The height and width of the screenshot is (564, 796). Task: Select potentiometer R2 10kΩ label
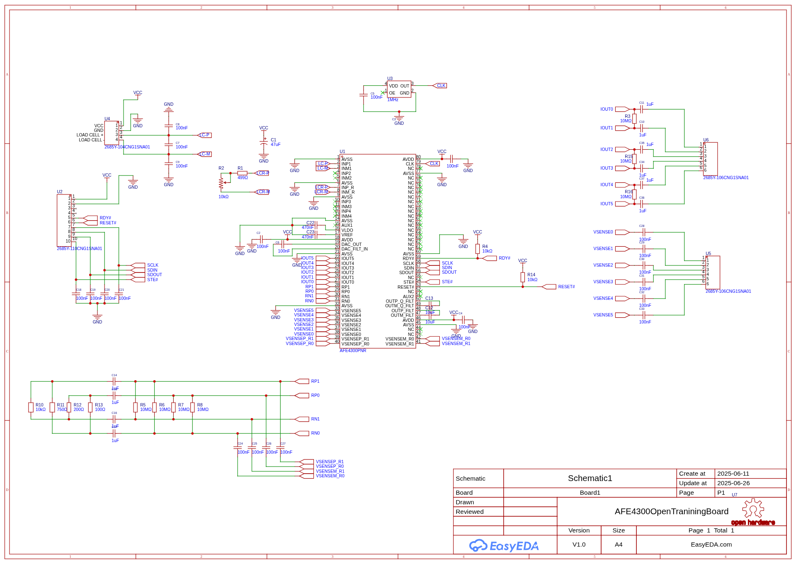pyautogui.click(x=223, y=197)
